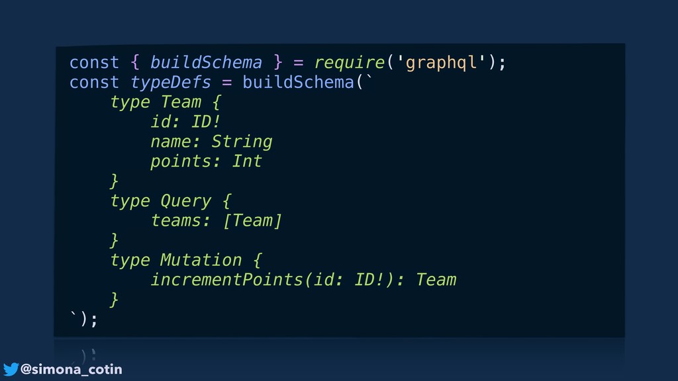The image size is (678, 381).
Task: Click the 'id: ID!' field
Action: point(185,122)
